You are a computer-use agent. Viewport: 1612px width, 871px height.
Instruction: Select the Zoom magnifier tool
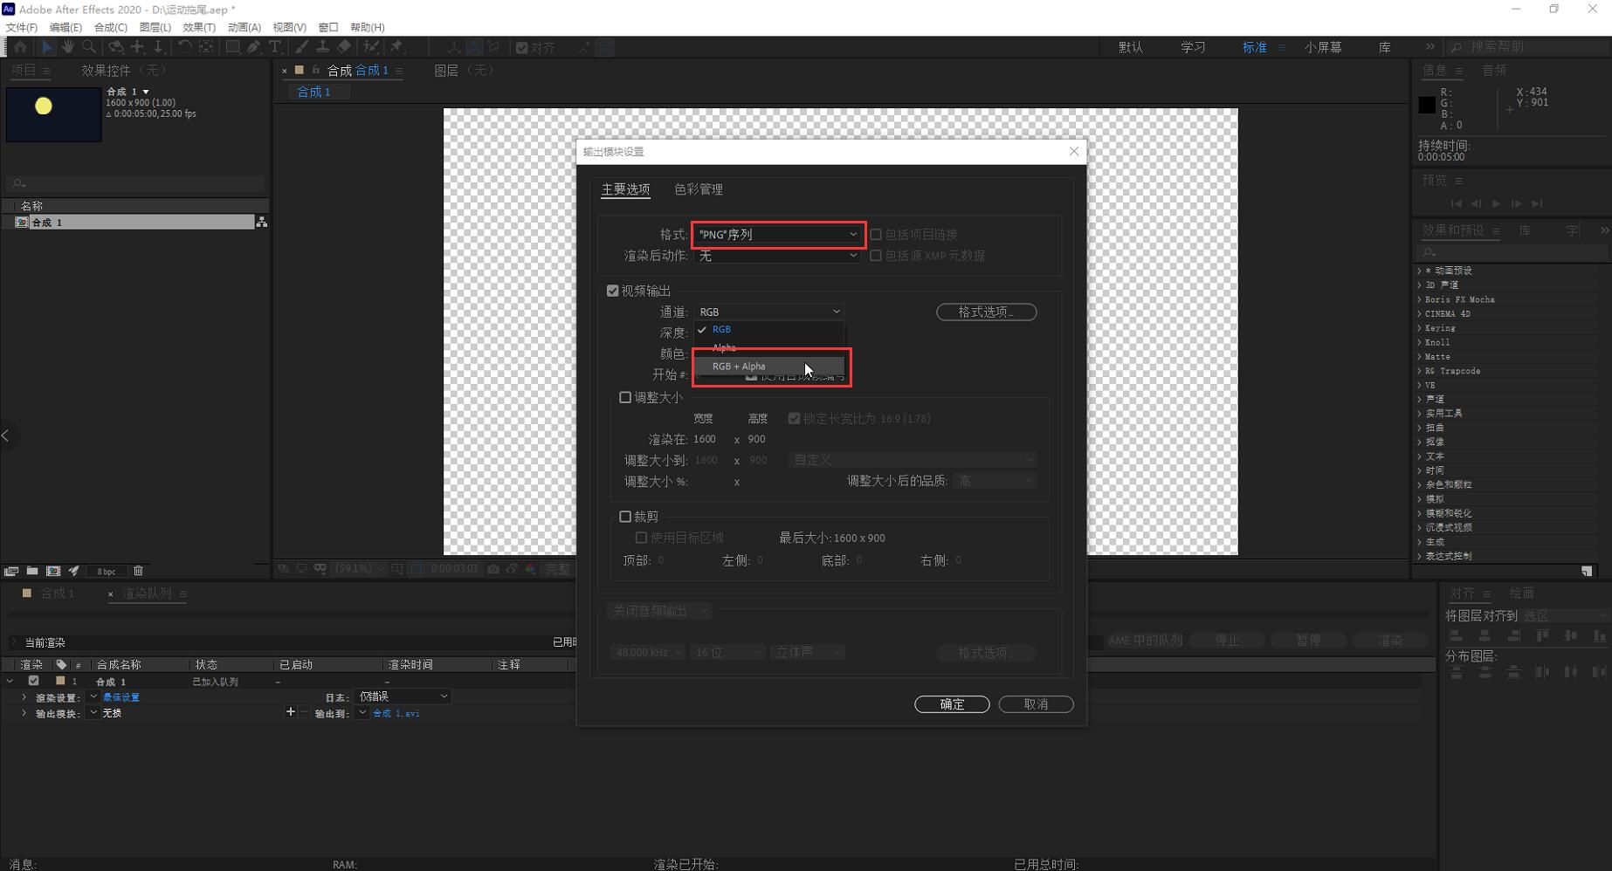click(x=89, y=47)
